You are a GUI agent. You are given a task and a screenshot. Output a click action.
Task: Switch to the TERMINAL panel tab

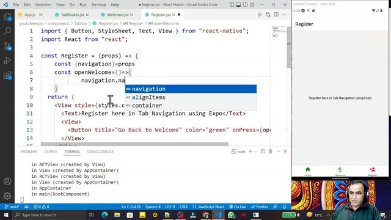point(72,152)
